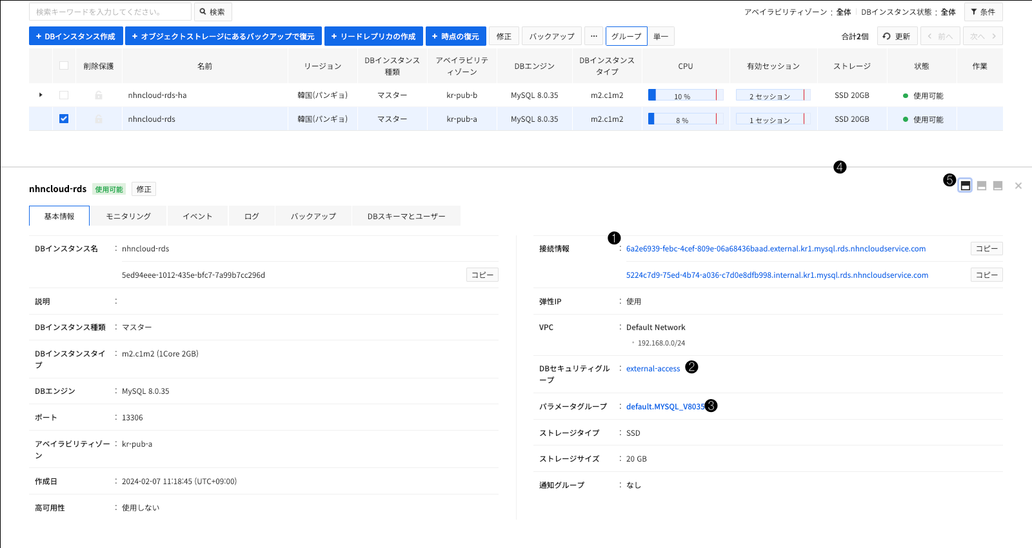
Task: Open the filter conditions button
Action: pyautogui.click(x=983, y=12)
